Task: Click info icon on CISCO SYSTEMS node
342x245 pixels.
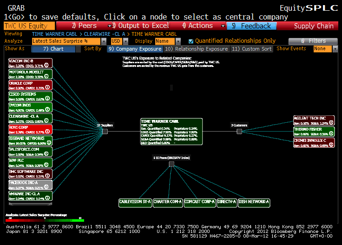Action: click(47, 99)
